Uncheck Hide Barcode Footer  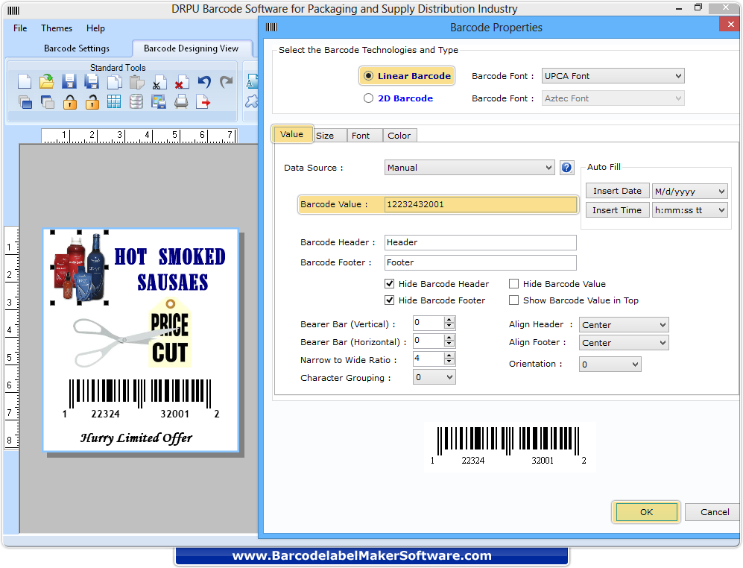[389, 300]
